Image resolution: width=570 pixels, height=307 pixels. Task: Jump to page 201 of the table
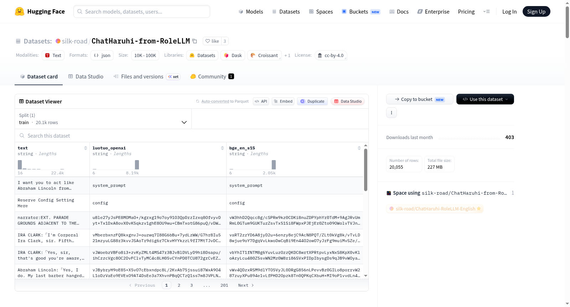coord(224,285)
